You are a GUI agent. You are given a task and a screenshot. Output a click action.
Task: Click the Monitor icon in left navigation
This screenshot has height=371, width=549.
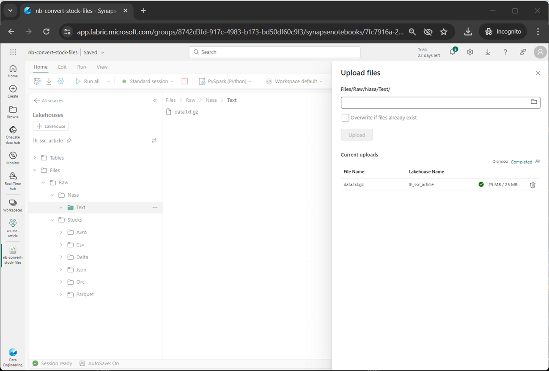[x=13, y=158]
